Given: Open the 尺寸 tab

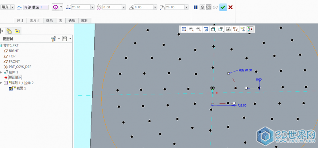Looking at the screenshot, I should [x=20, y=21].
